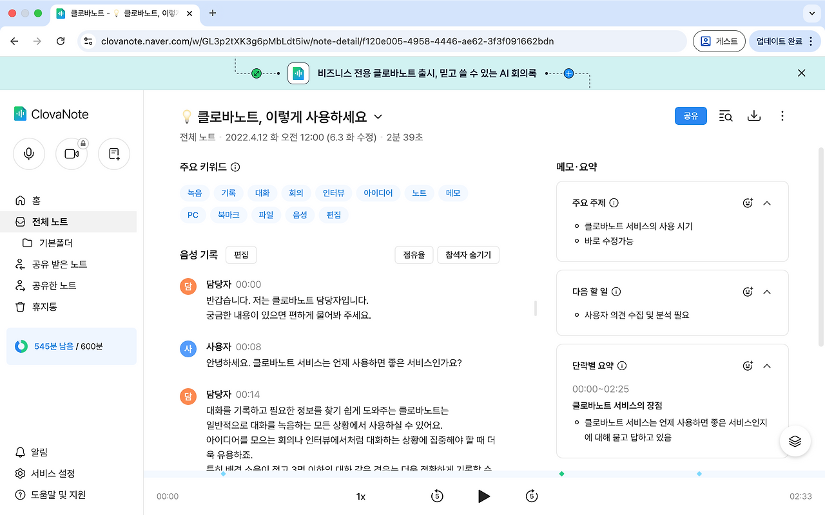The image size is (825, 515).
Task: Click the info icon beside 다음 할 일
Action: tap(616, 292)
